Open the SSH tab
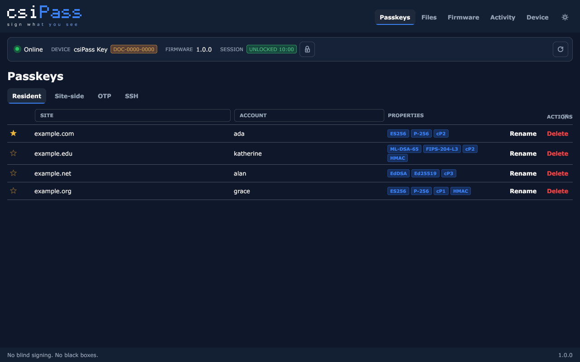This screenshot has width=580, height=362. point(131,96)
